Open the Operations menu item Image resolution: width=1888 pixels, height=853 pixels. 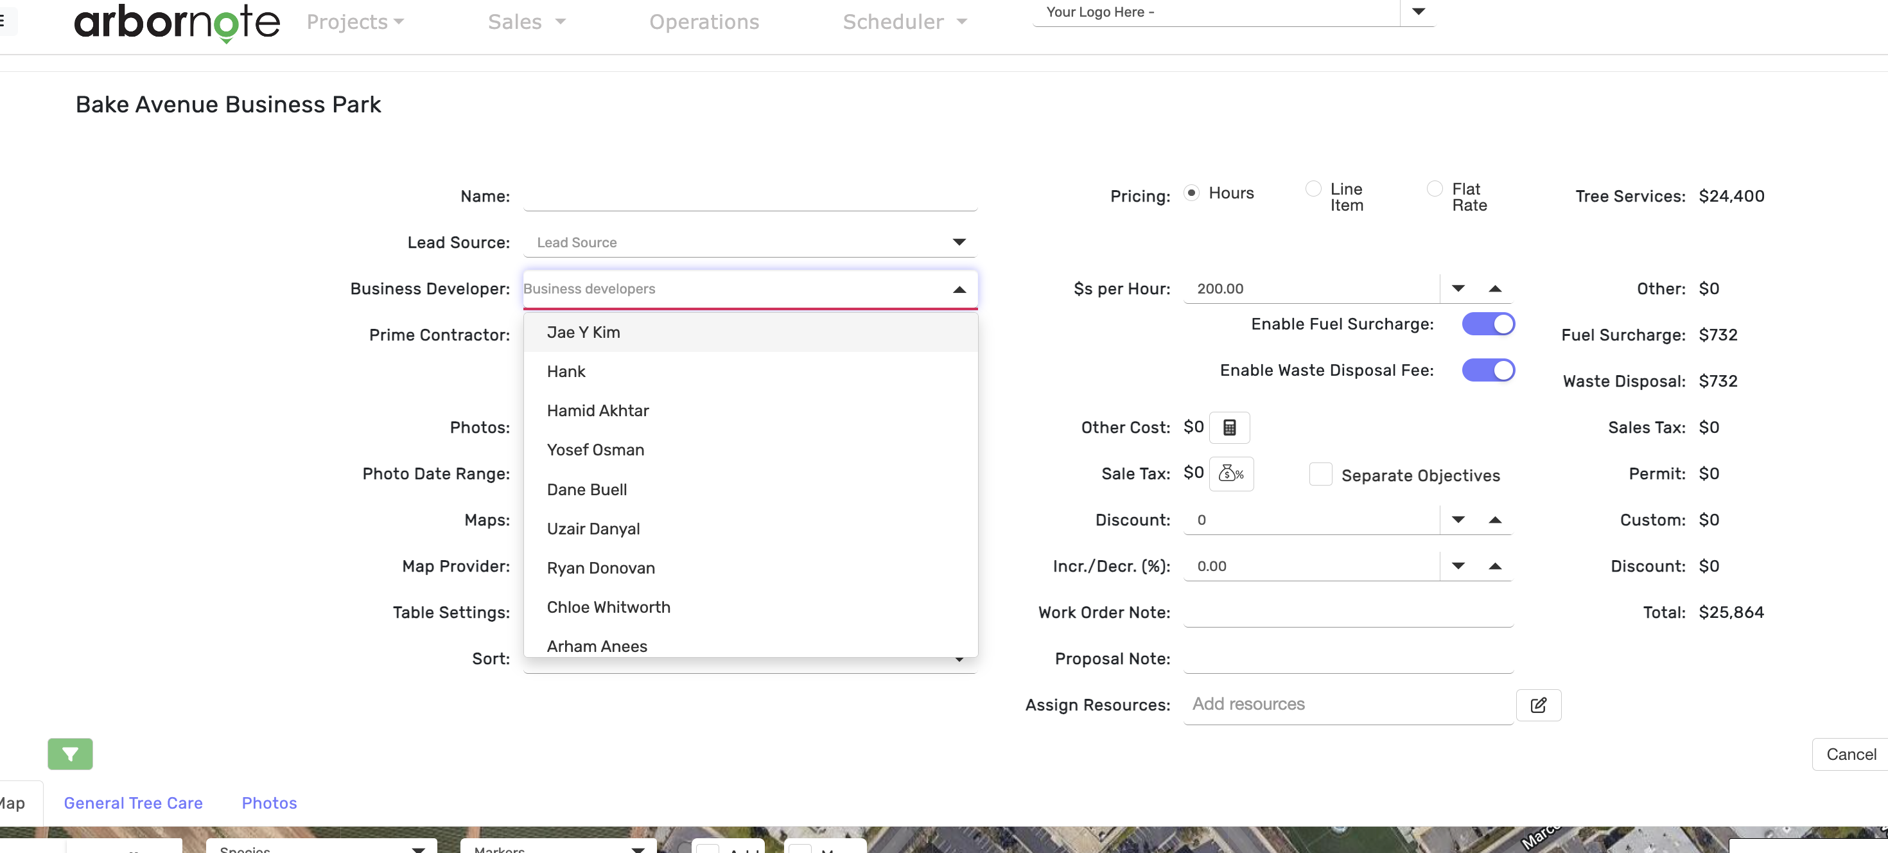tap(704, 22)
